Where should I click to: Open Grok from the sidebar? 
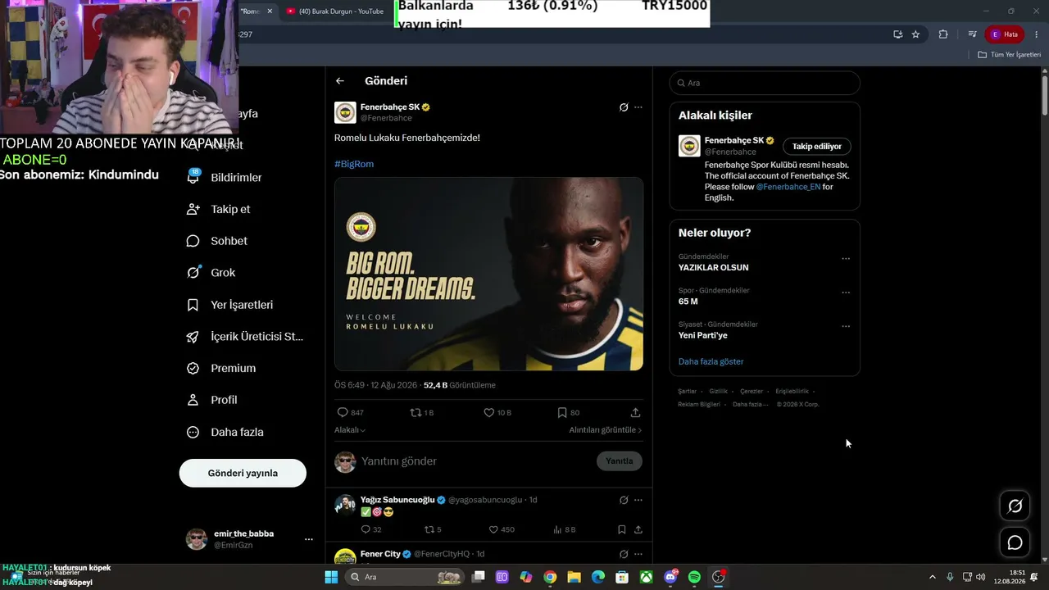click(x=211, y=273)
